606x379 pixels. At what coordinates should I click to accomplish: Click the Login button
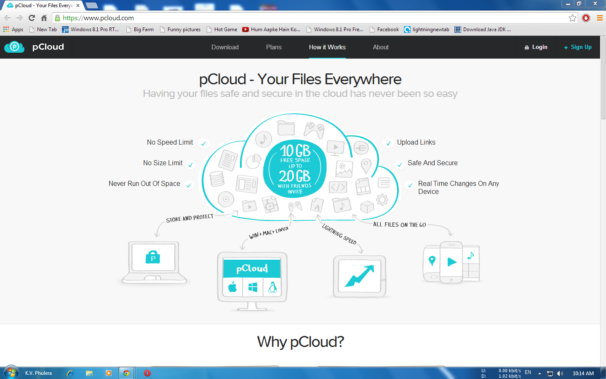[x=536, y=47]
